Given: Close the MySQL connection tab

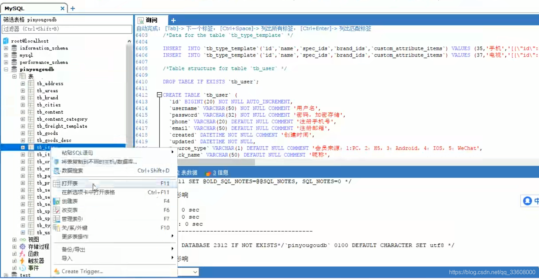Looking at the screenshot, I should 63,8.
